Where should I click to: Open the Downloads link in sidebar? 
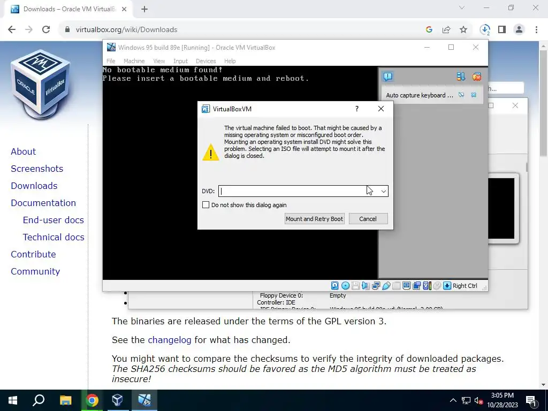click(34, 186)
